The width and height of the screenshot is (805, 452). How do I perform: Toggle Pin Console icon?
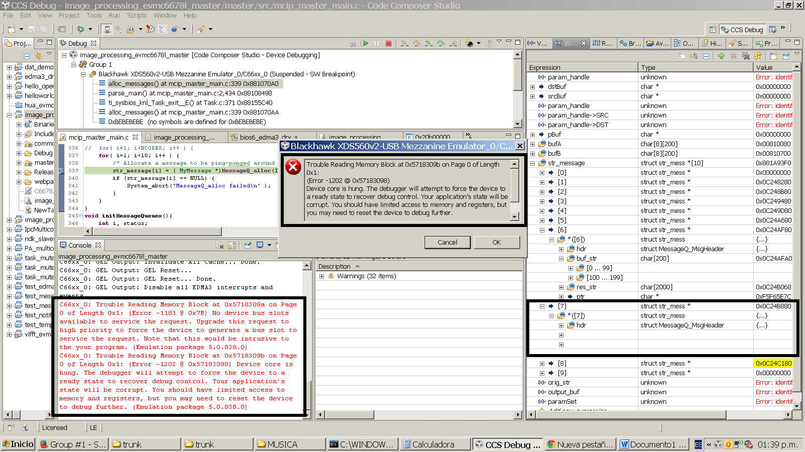pyautogui.click(x=248, y=245)
